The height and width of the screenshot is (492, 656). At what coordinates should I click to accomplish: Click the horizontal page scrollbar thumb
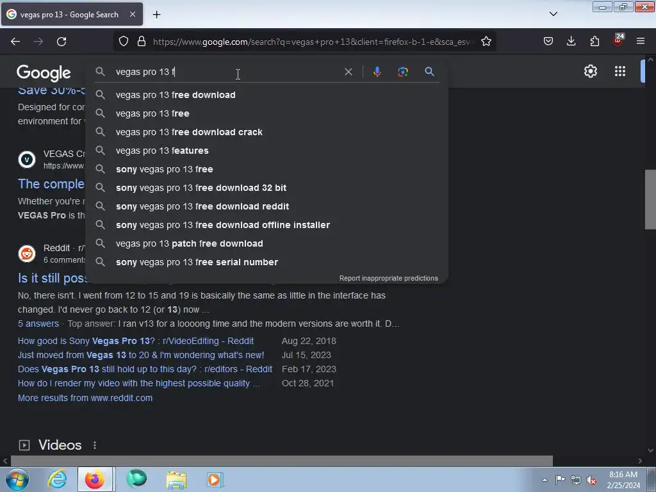point(282,461)
